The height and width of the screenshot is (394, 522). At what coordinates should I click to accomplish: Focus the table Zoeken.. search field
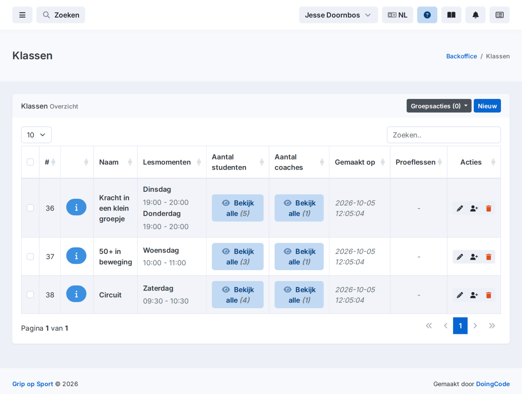point(444,135)
